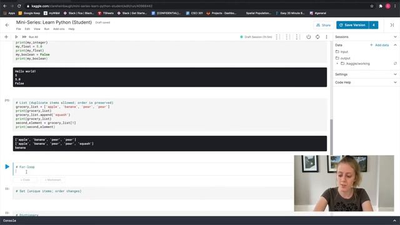The height and width of the screenshot is (225, 400).
Task: Open the View menu
Action: coord(37,29)
